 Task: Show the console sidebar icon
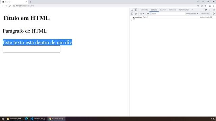(132, 14)
